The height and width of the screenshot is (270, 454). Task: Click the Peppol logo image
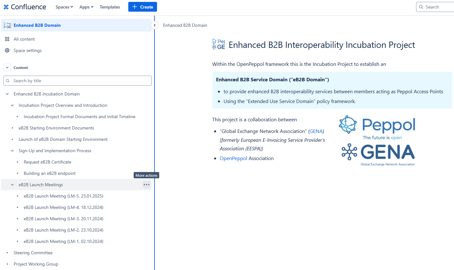pos(377,128)
